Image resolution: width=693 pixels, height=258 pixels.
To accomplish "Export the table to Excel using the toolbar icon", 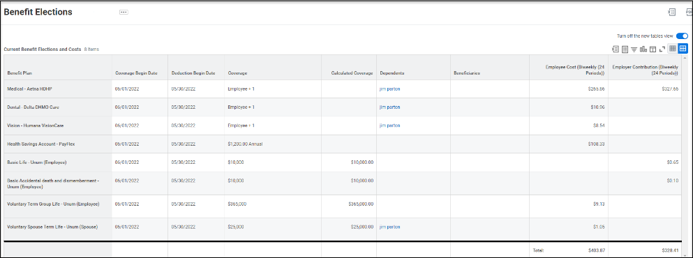I will 616,49.
